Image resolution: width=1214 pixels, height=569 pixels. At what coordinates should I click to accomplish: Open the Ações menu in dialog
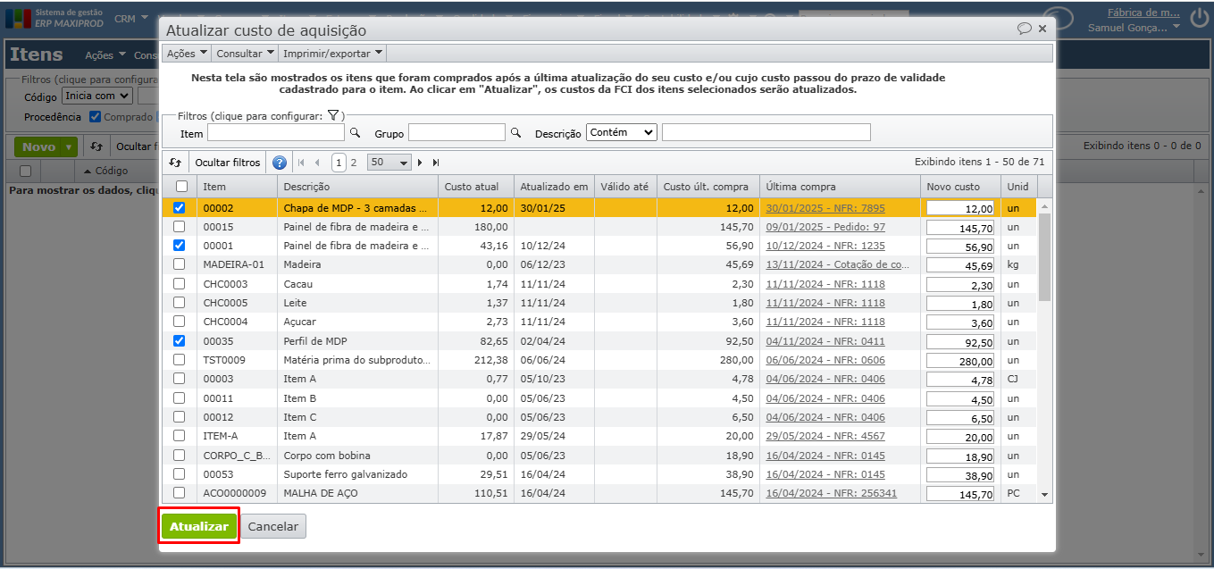(x=187, y=54)
